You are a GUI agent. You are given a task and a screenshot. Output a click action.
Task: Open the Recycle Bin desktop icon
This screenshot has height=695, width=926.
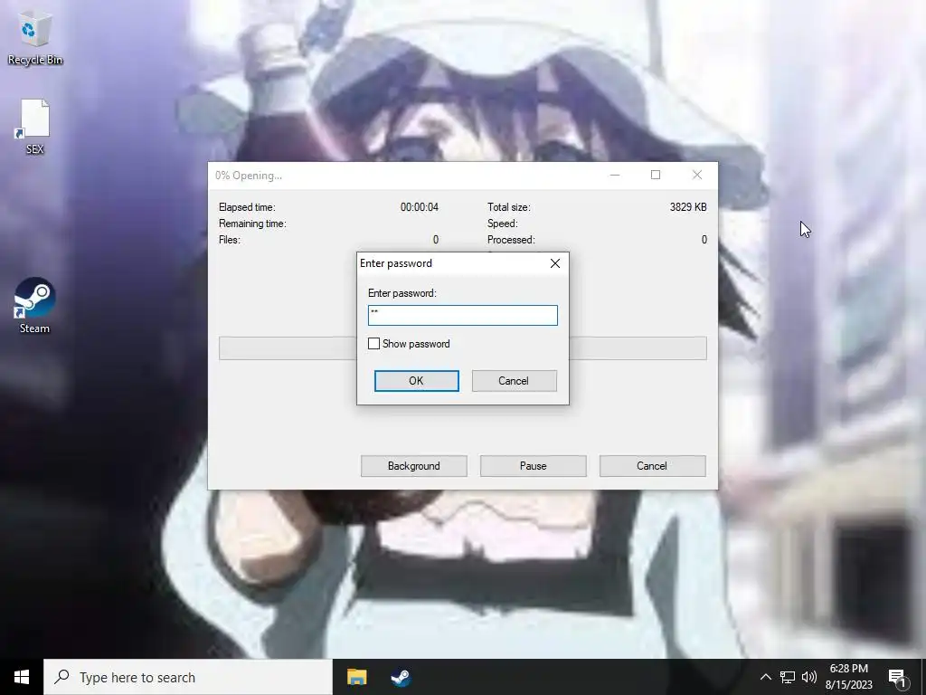pos(35,40)
